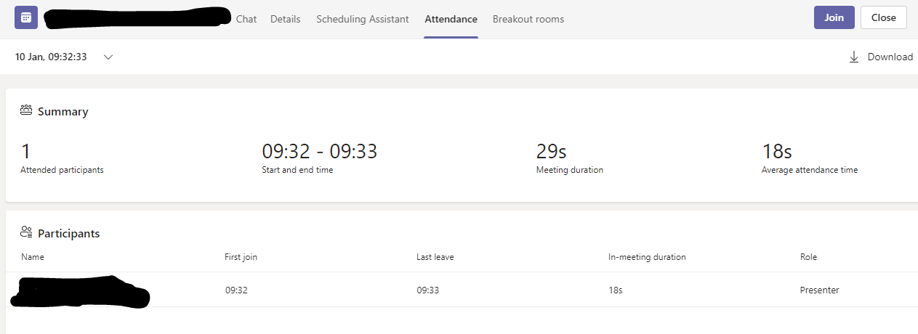Open the Details tab
Viewport: 918px width, 334px height.
pyautogui.click(x=285, y=19)
